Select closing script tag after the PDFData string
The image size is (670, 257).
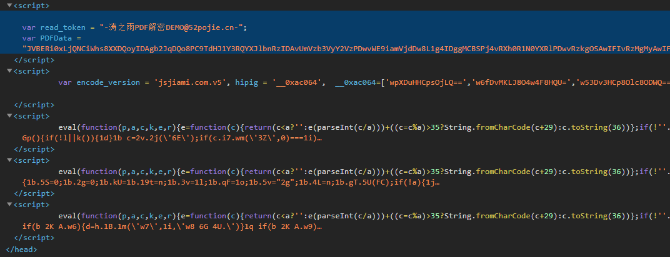pos(34,60)
